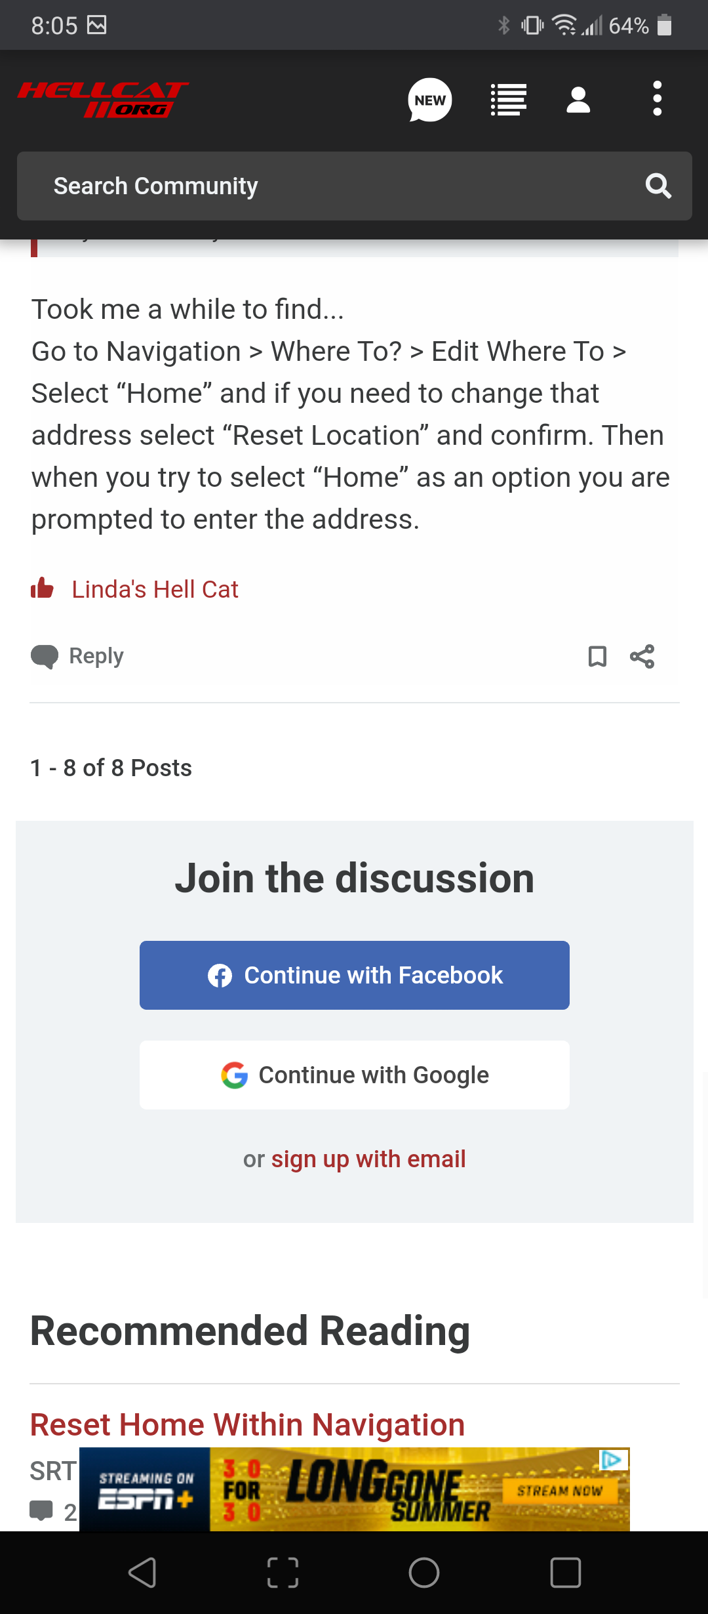Click sign up with email link
This screenshot has height=1614, width=708.
(x=368, y=1159)
